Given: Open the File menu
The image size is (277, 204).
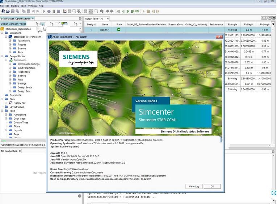Looking at the screenshot, I should (2, 6).
